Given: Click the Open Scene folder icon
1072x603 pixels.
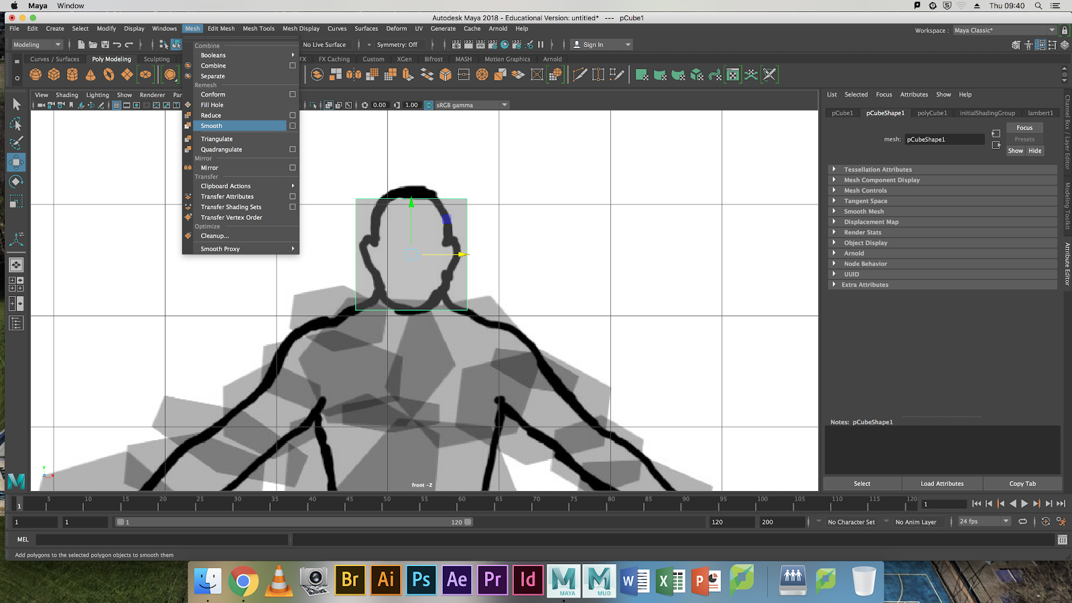Looking at the screenshot, I should [x=93, y=45].
